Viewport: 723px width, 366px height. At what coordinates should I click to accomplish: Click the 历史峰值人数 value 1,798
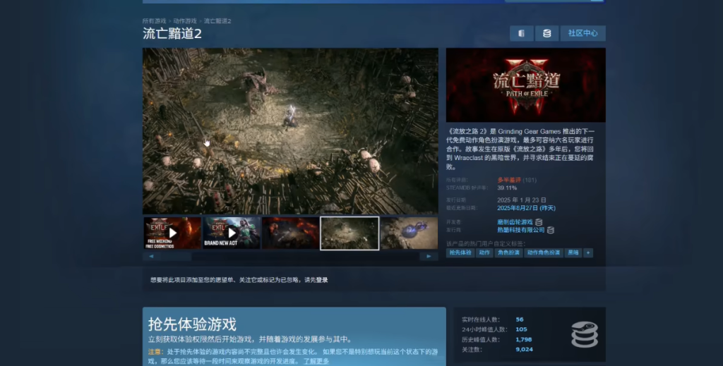click(x=524, y=339)
